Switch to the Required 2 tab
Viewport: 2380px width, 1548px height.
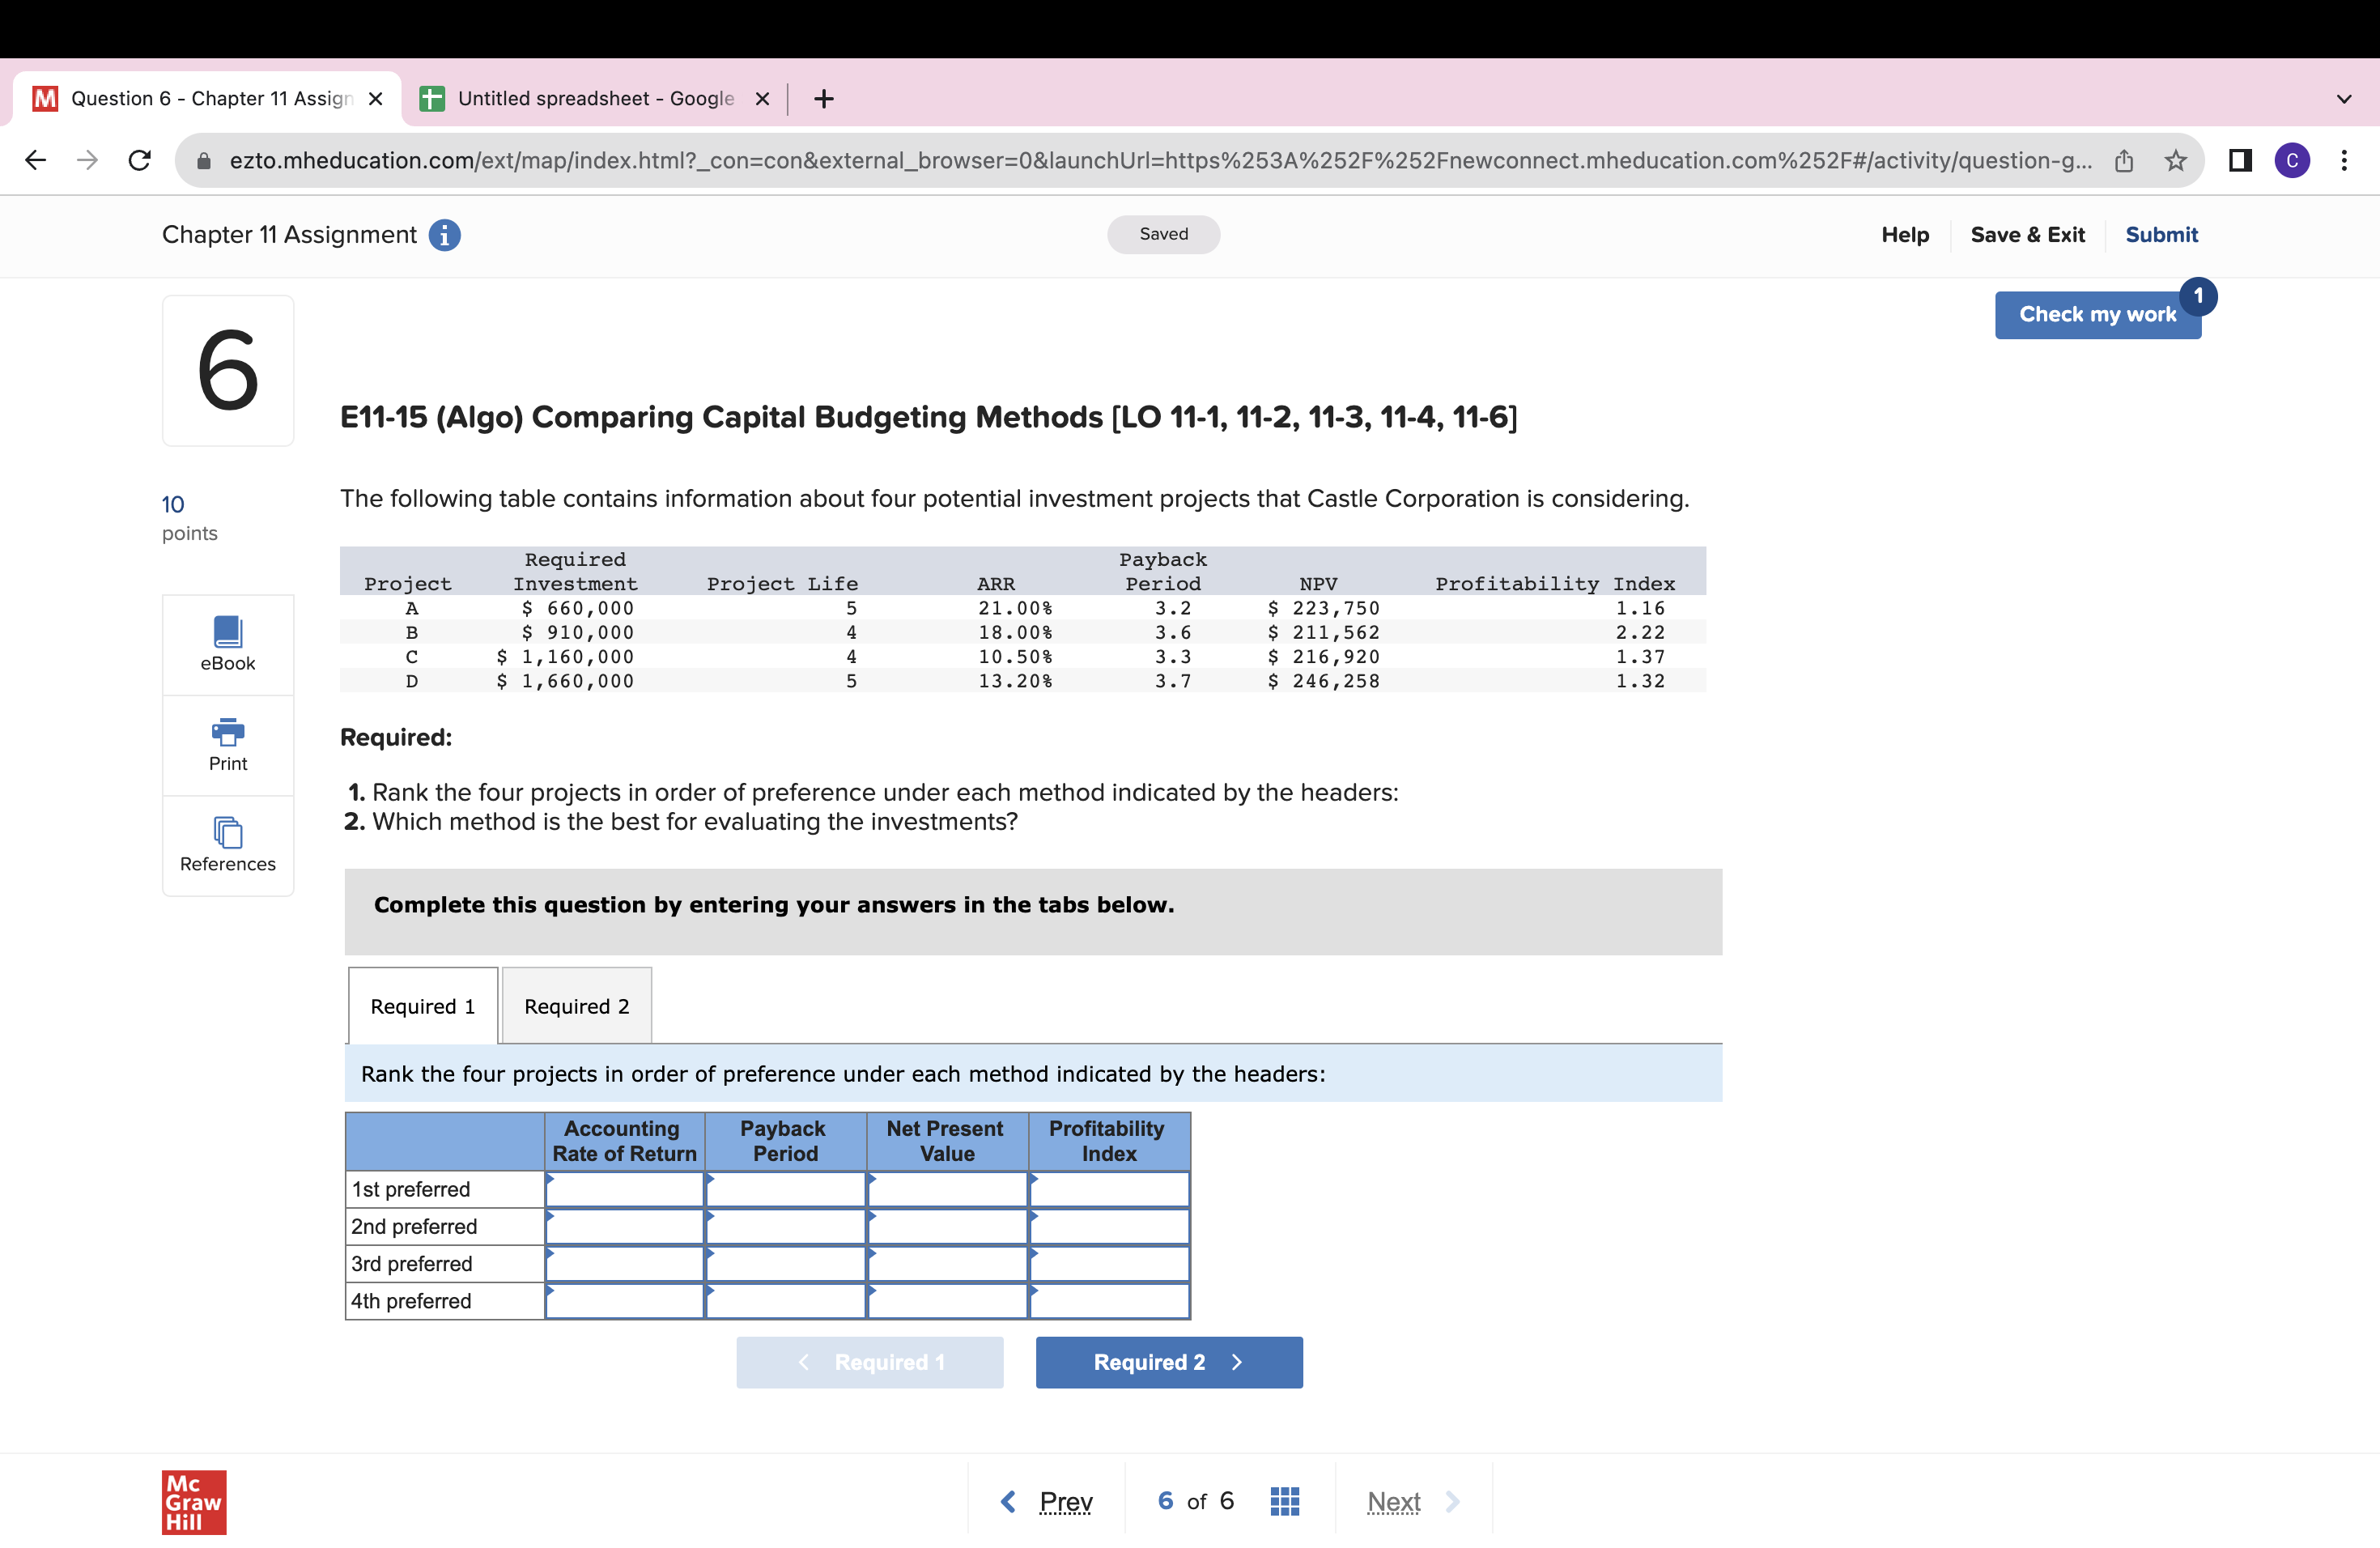tap(576, 1005)
